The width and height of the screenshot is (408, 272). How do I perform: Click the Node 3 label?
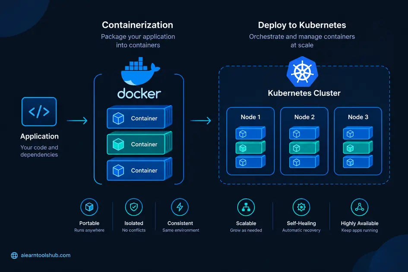[x=358, y=117]
